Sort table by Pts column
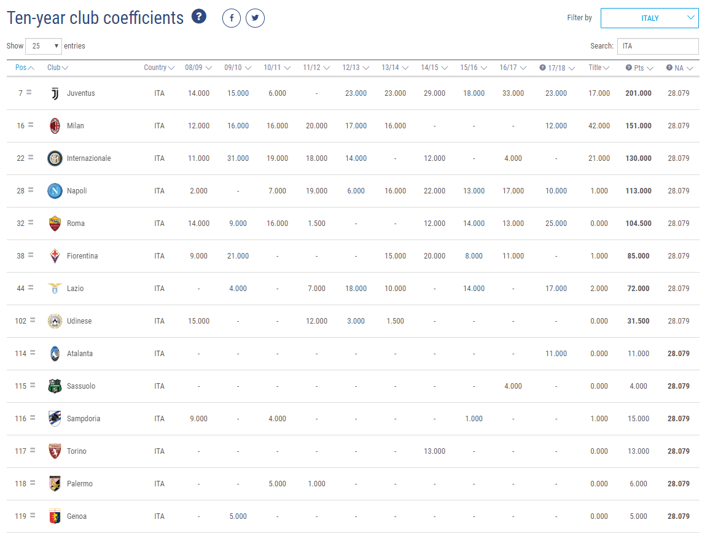Image resolution: width=702 pixels, height=533 pixels. click(644, 68)
